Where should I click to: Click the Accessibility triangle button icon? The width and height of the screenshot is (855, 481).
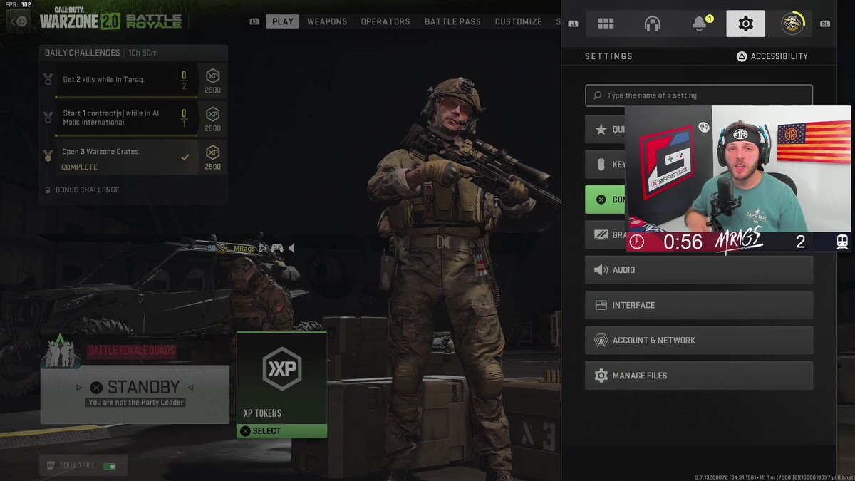(742, 56)
